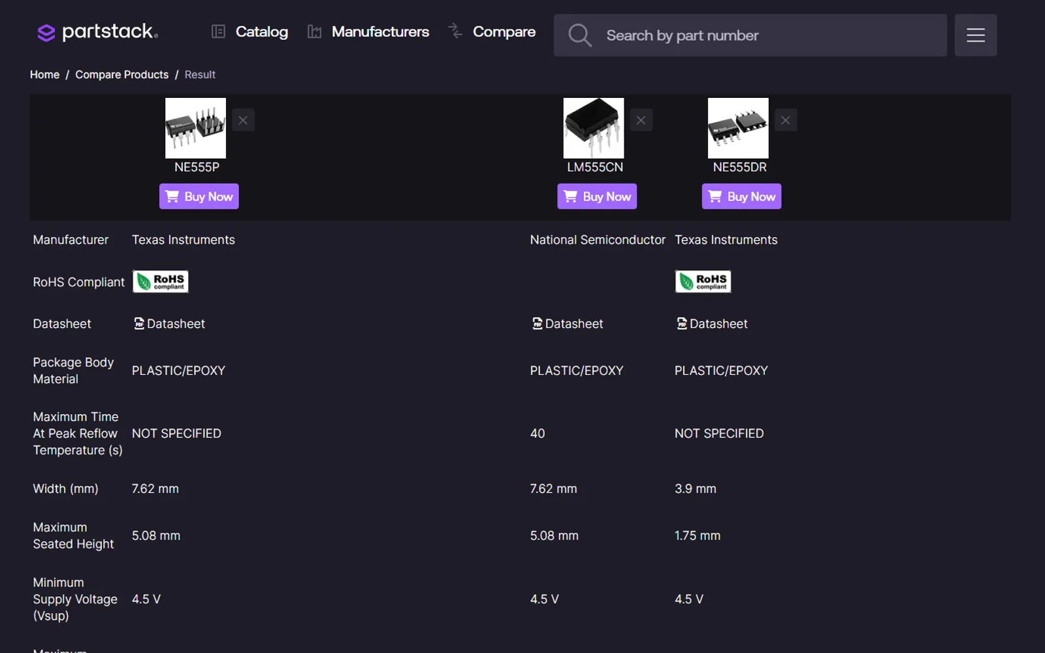Click Texas Instruments under NE555DR
This screenshot has height=653, width=1045.
(x=726, y=240)
